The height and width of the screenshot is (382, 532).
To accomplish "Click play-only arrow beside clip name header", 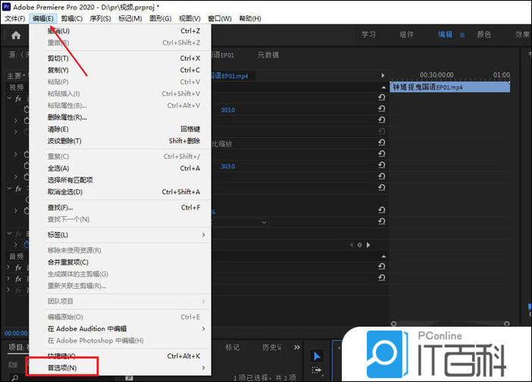I will [383, 76].
